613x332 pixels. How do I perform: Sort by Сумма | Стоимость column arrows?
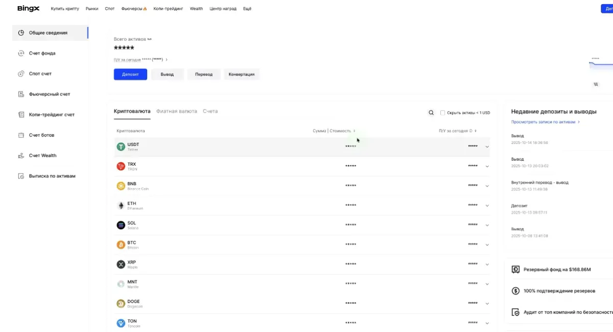coord(354,131)
